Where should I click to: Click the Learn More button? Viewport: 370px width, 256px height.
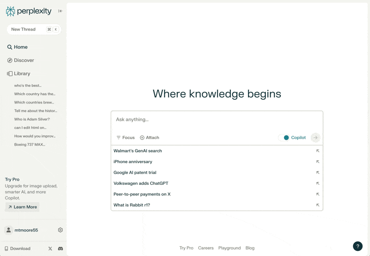tap(22, 207)
